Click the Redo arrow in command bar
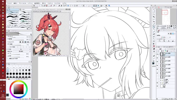The image size is (177, 100). (56, 6)
